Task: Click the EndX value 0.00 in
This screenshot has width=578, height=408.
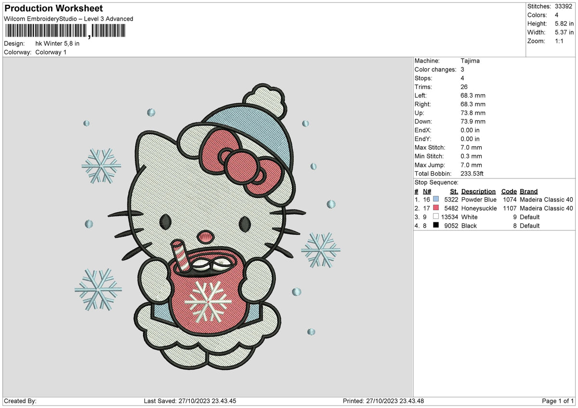Action: [470, 130]
